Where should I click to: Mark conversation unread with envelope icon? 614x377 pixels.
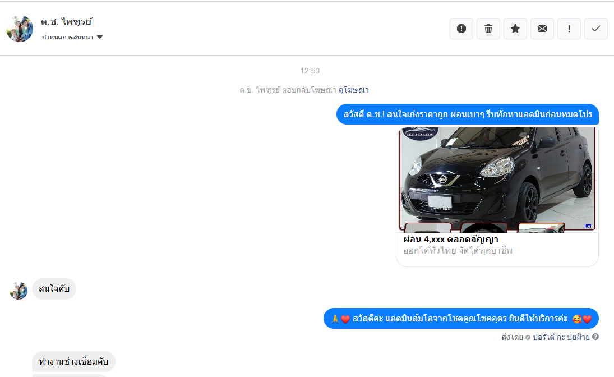coord(542,29)
